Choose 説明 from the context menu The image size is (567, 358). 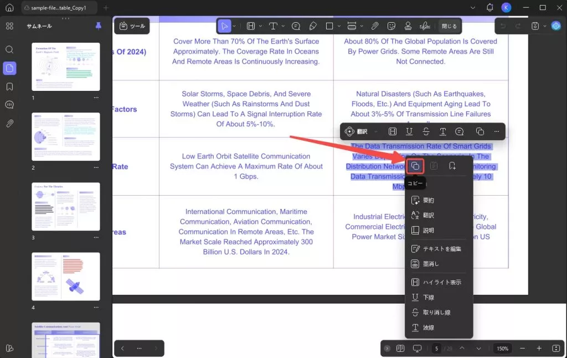[x=439, y=230]
